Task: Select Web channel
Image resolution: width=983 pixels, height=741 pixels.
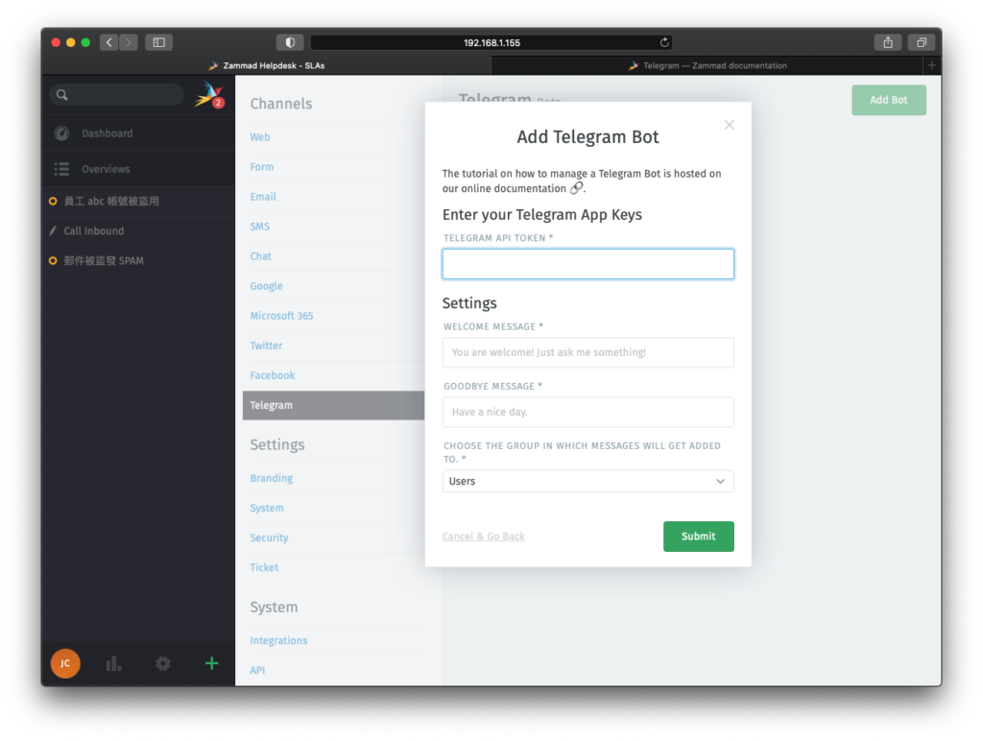Action: click(x=260, y=137)
